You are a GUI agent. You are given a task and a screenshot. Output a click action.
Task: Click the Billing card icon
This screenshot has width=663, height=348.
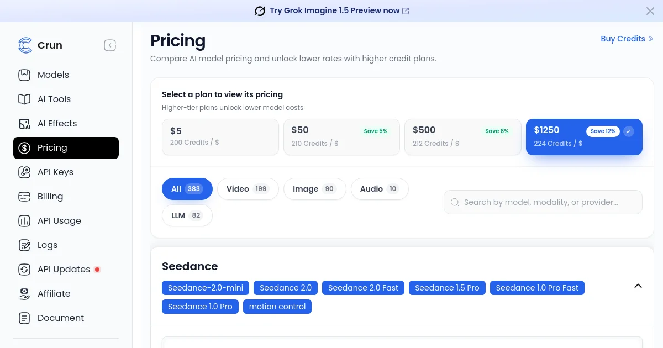tap(24, 196)
